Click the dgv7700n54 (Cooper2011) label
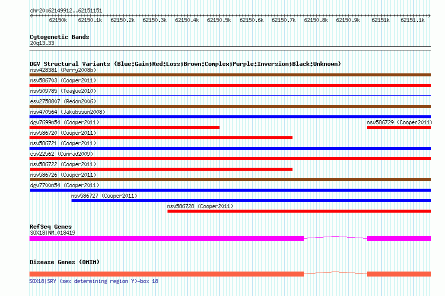The width and height of the screenshot is (445, 296). click(x=64, y=185)
